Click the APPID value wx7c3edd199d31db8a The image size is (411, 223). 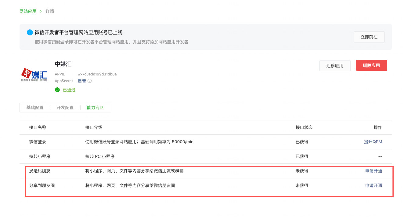pos(97,74)
